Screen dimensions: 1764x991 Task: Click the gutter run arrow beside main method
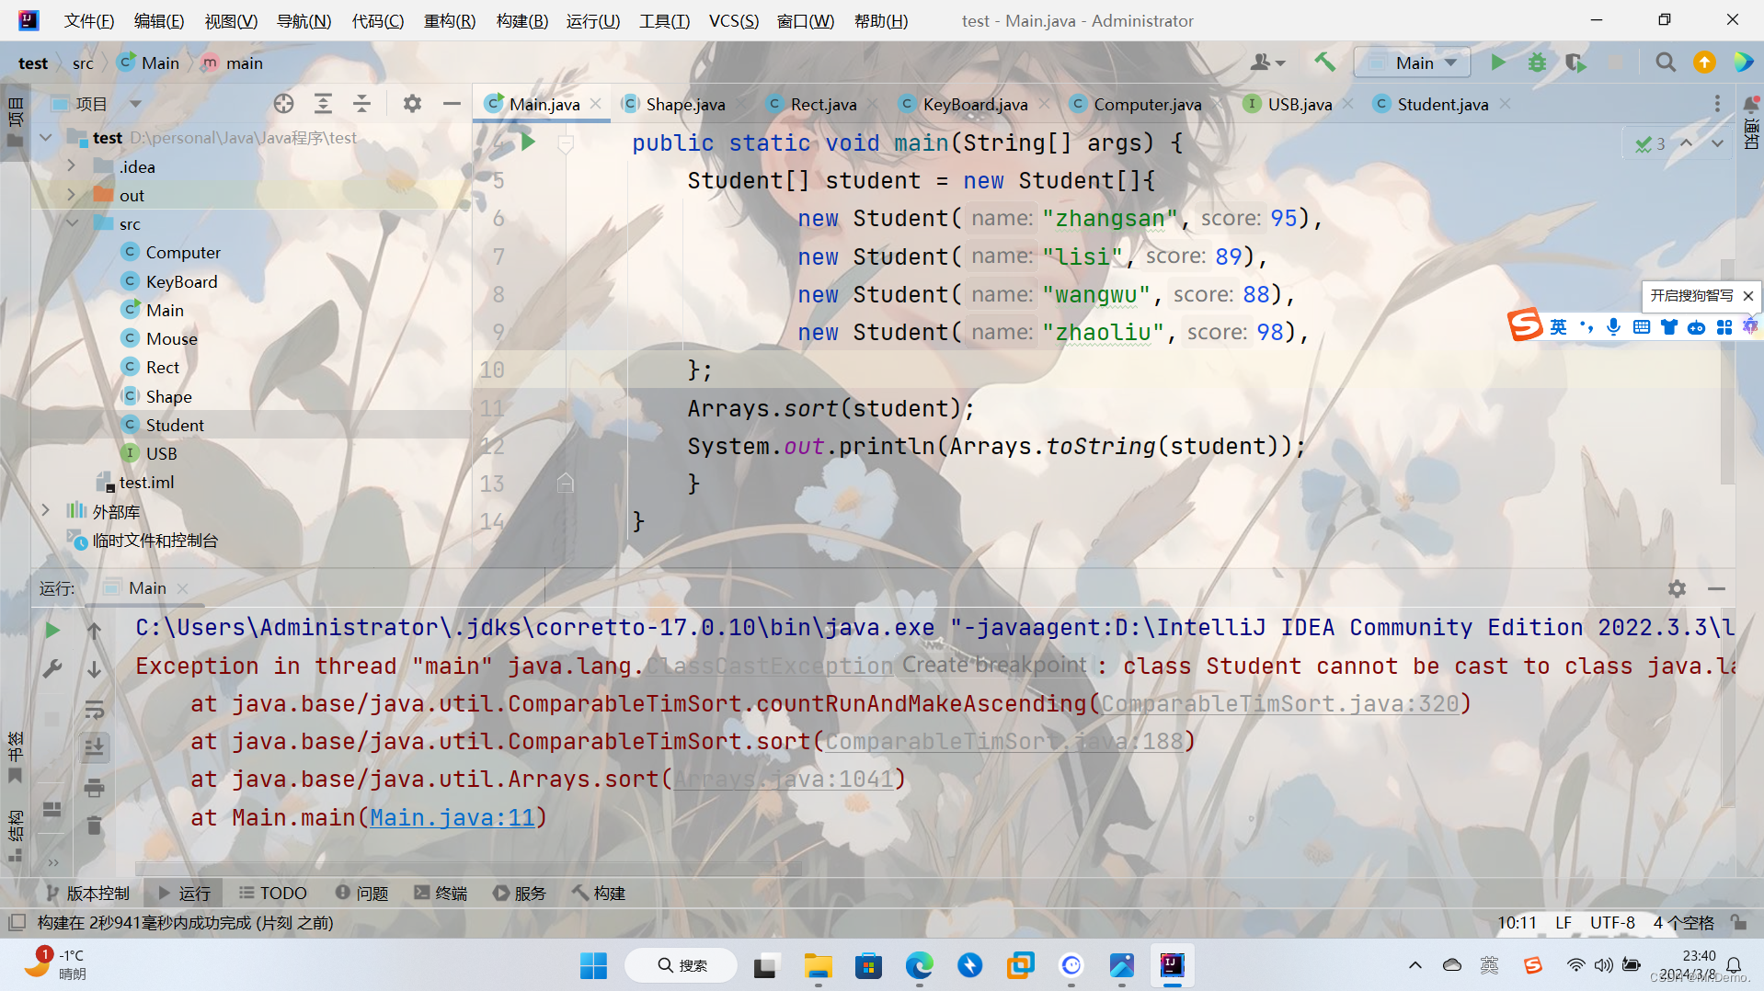[527, 142]
